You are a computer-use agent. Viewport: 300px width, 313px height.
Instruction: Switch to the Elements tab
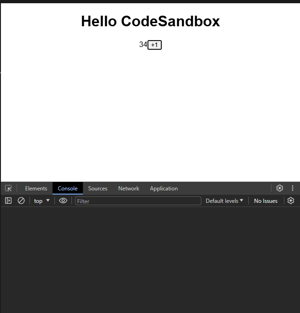click(36, 188)
